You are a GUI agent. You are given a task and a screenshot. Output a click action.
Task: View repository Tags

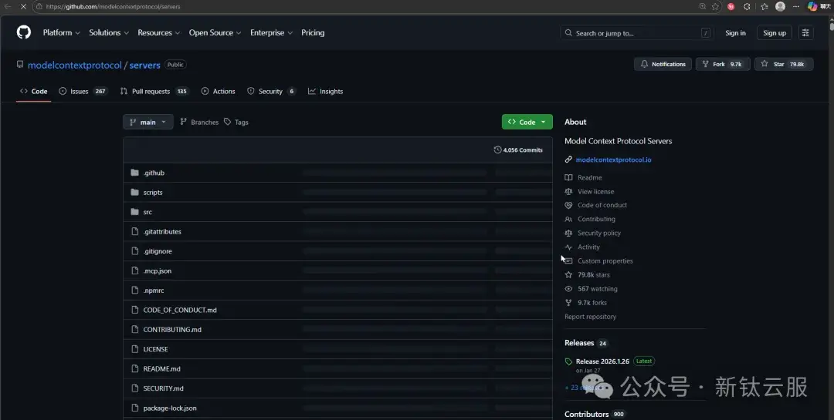click(x=236, y=122)
